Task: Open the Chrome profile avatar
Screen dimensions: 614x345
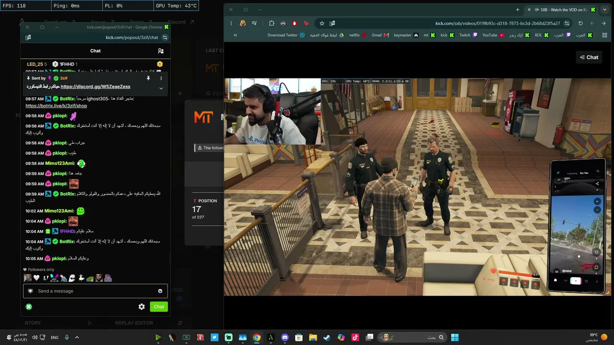Action: (243, 23)
